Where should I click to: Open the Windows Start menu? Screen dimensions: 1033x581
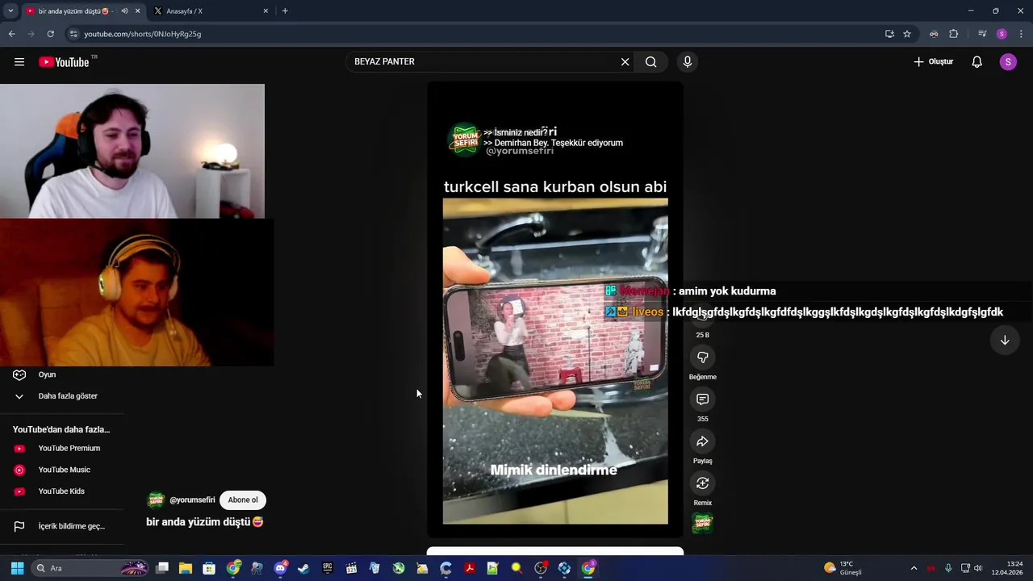pos(17,568)
